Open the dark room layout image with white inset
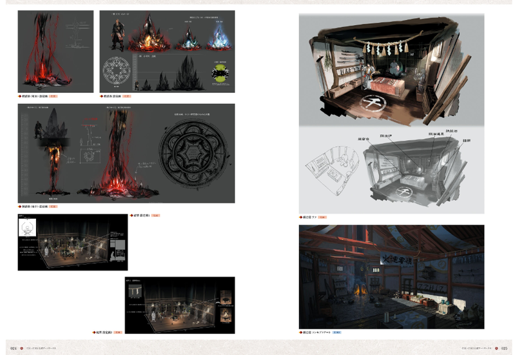Screen dimensions: 515x355 tap(73, 242)
